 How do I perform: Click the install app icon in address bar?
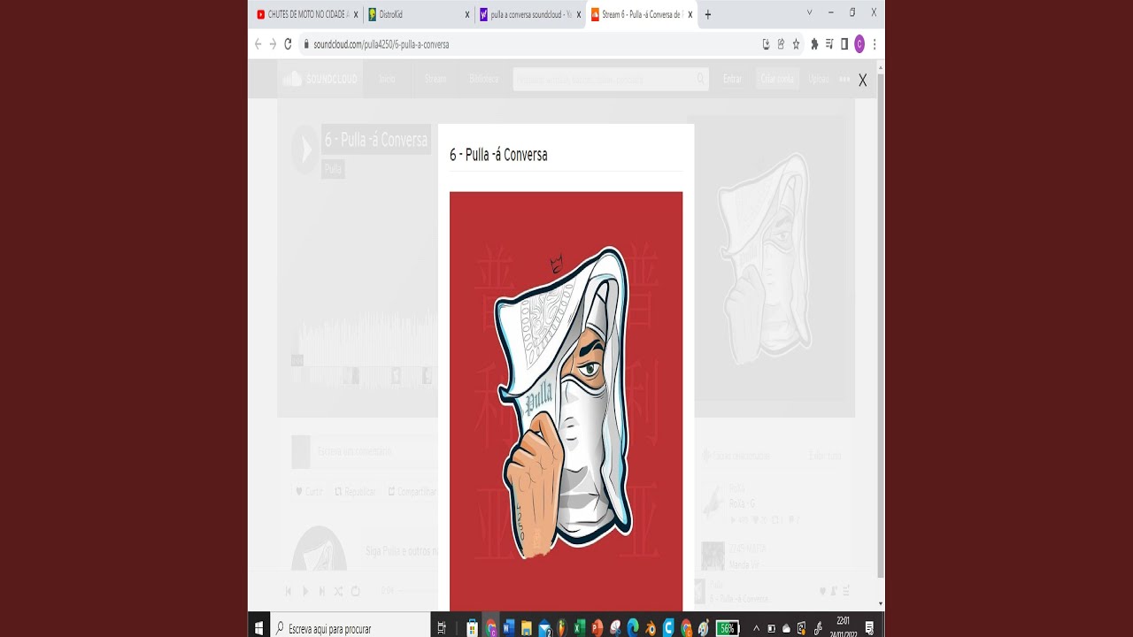766,43
